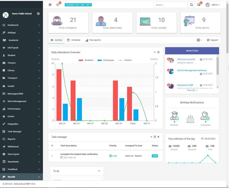229x188 pixels.
Task: Click the View all news feeds link
Action: click(192, 90)
